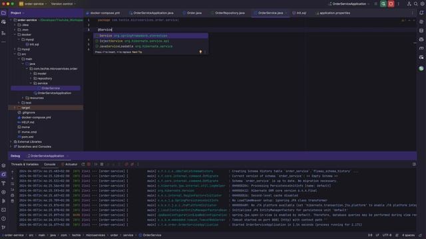This screenshot has height=239, width=426.
Task: Open Code With Me user icon
Action: pos(409,4)
